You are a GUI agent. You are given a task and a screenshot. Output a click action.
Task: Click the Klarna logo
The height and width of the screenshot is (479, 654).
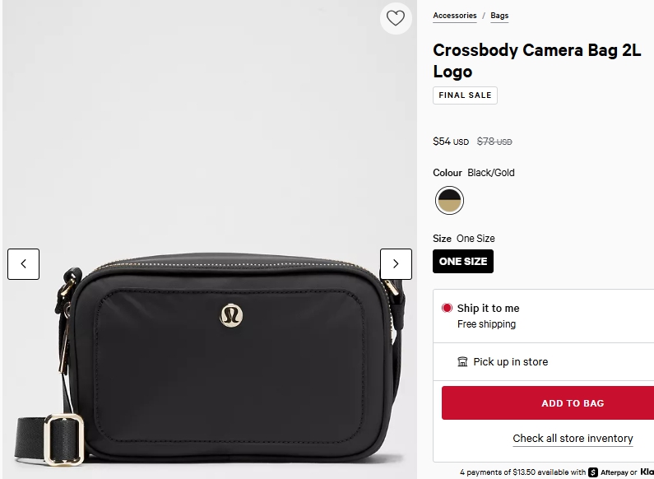pos(647,472)
